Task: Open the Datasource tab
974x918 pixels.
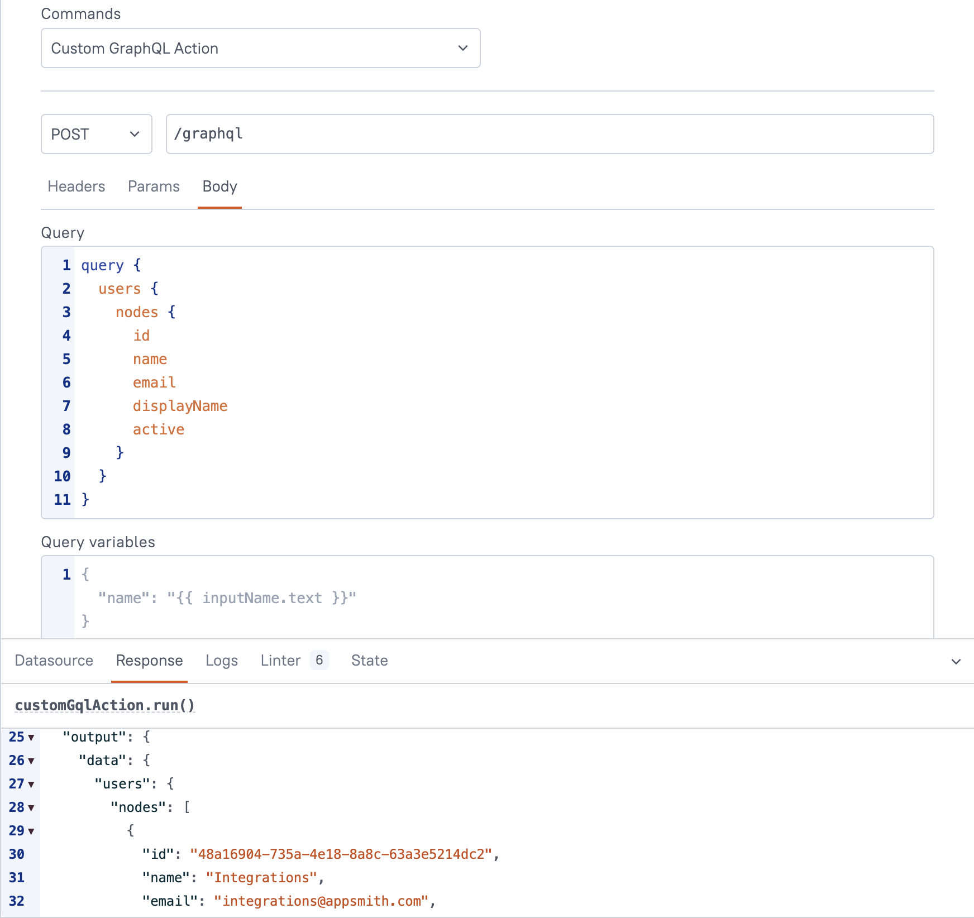Action: point(54,661)
